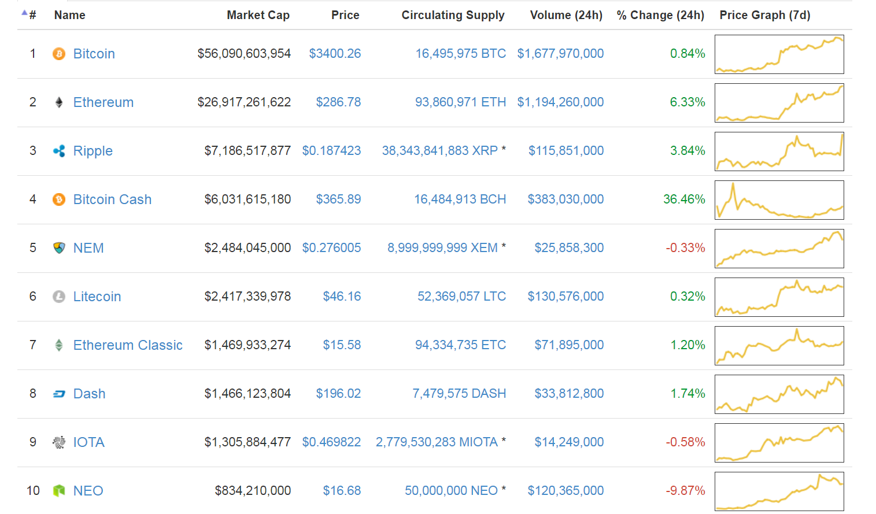Click NEO price $16.68
The width and height of the screenshot is (876, 514).
pyautogui.click(x=342, y=491)
